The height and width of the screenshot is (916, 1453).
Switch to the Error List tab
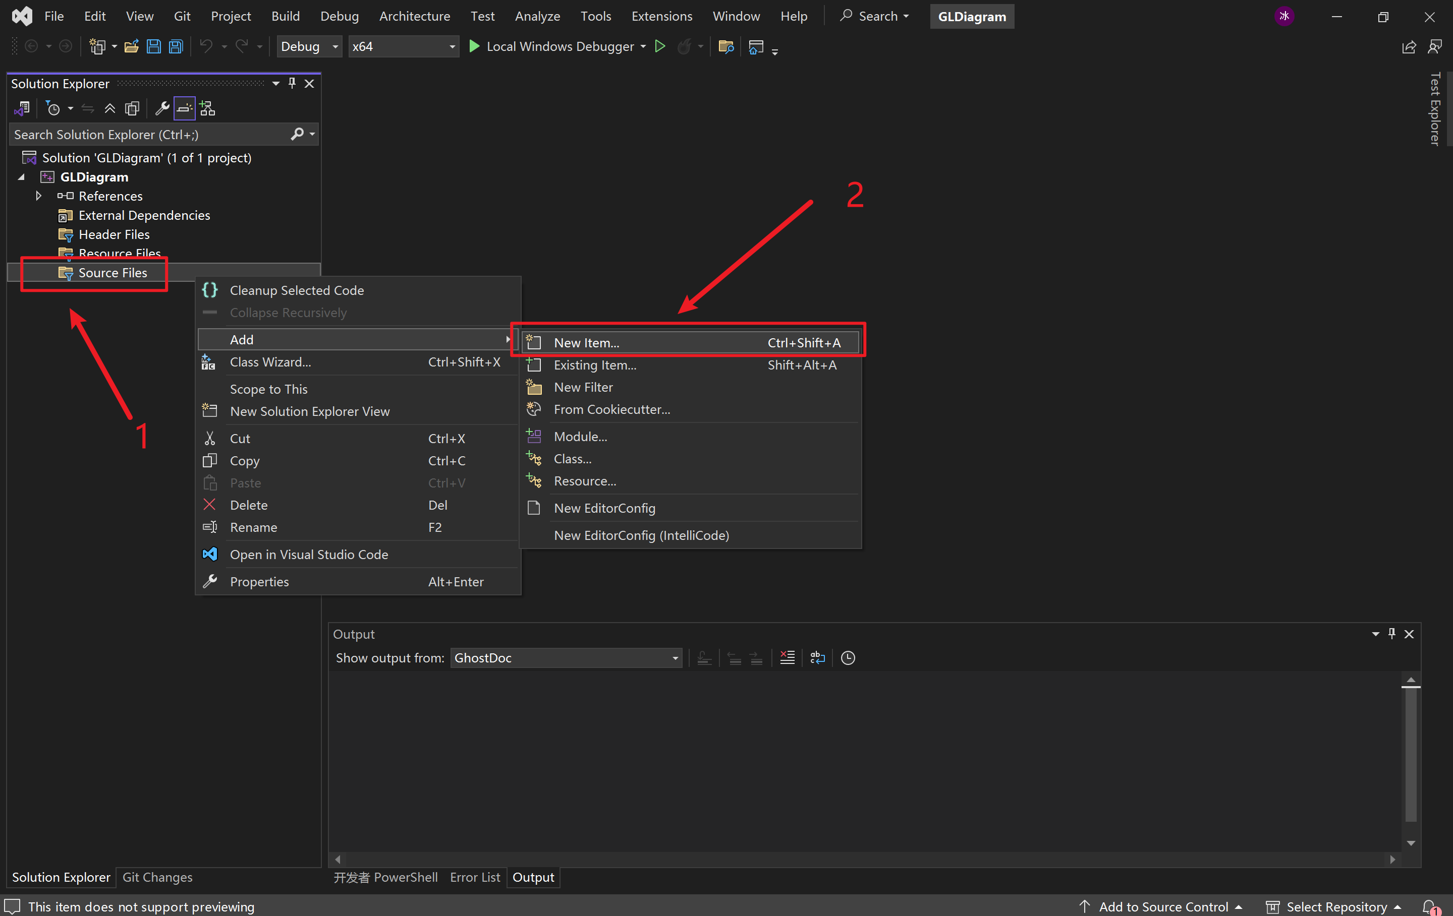[x=474, y=877]
